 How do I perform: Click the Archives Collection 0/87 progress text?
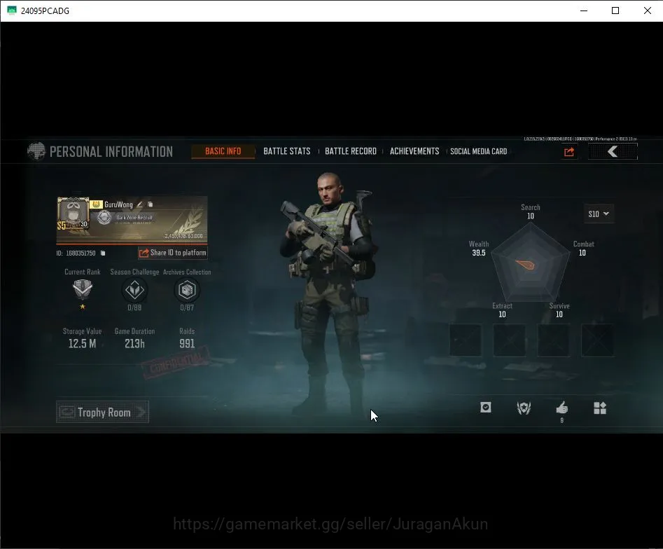187,307
